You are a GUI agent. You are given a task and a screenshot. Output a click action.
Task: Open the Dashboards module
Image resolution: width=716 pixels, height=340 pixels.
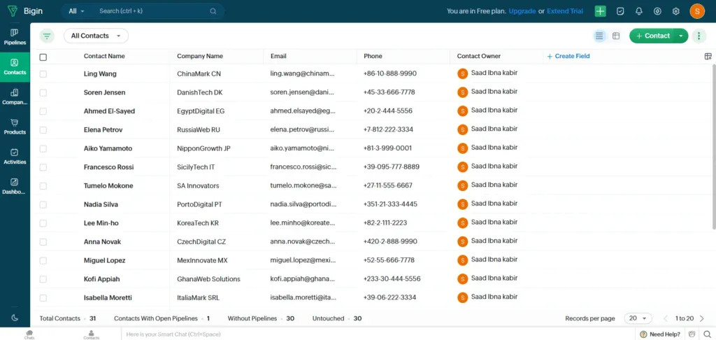click(15, 186)
